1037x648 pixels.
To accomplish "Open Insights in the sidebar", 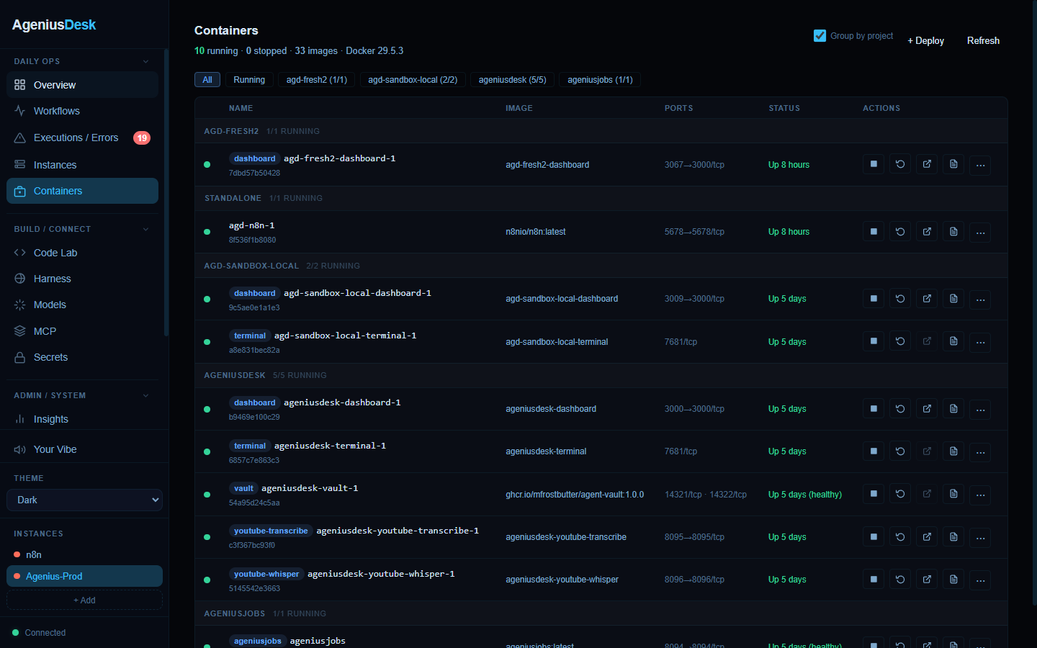I will tap(82, 419).
